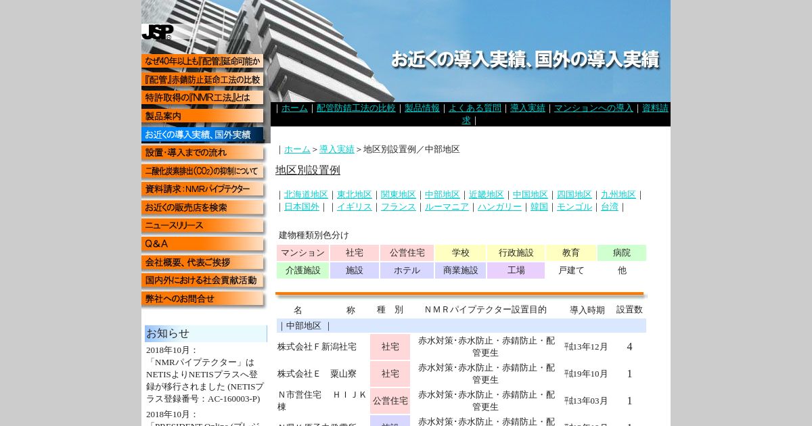812x426 pixels.
Task: Click 配管防錆工法の比較 top bar link
Action: point(356,108)
